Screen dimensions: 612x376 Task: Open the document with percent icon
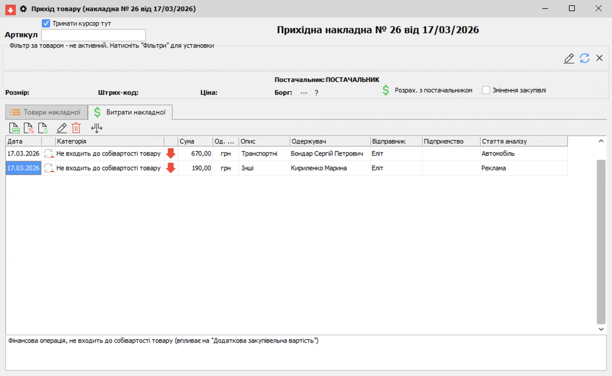coord(29,128)
